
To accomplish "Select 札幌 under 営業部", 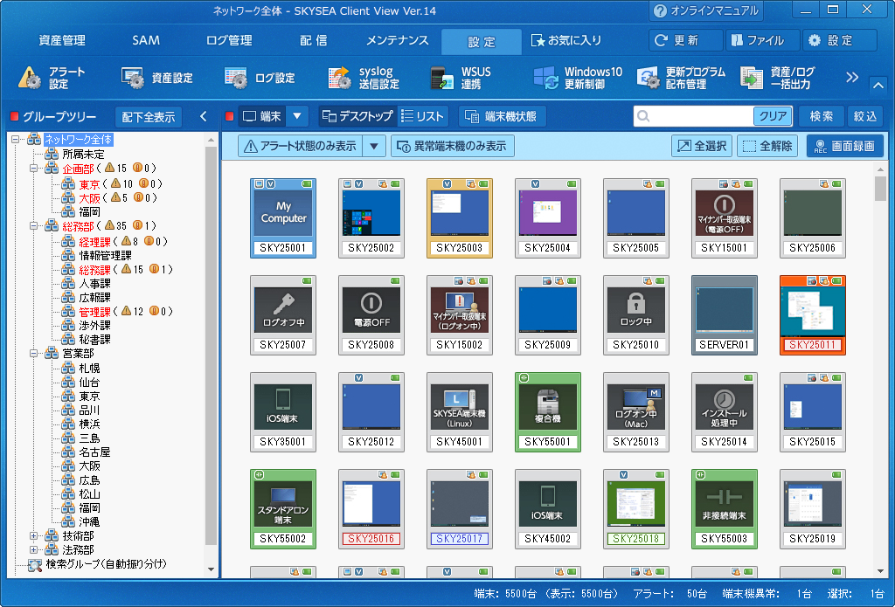I will coord(90,369).
